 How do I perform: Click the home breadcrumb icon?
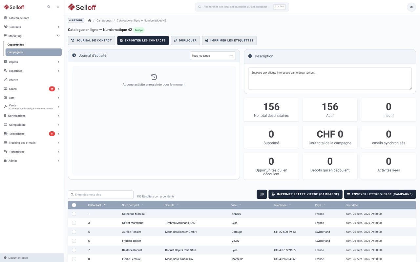90,21
